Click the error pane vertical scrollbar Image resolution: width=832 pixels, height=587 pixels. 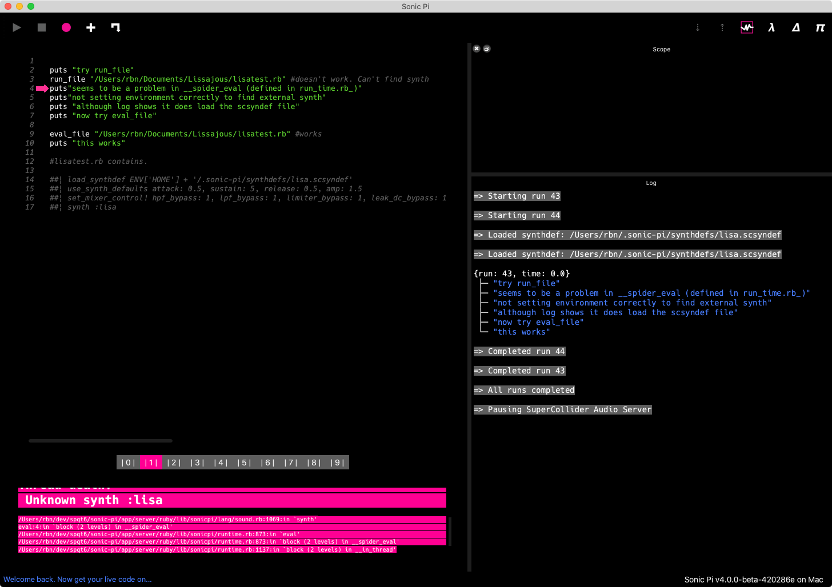coord(450,531)
